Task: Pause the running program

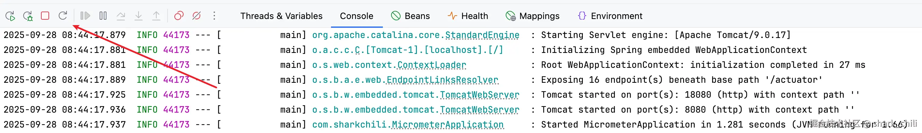Action: click(103, 16)
